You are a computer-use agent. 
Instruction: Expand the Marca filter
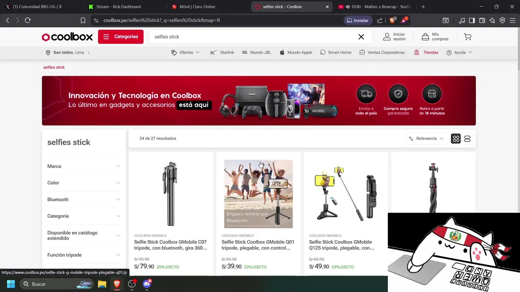click(x=84, y=166)
